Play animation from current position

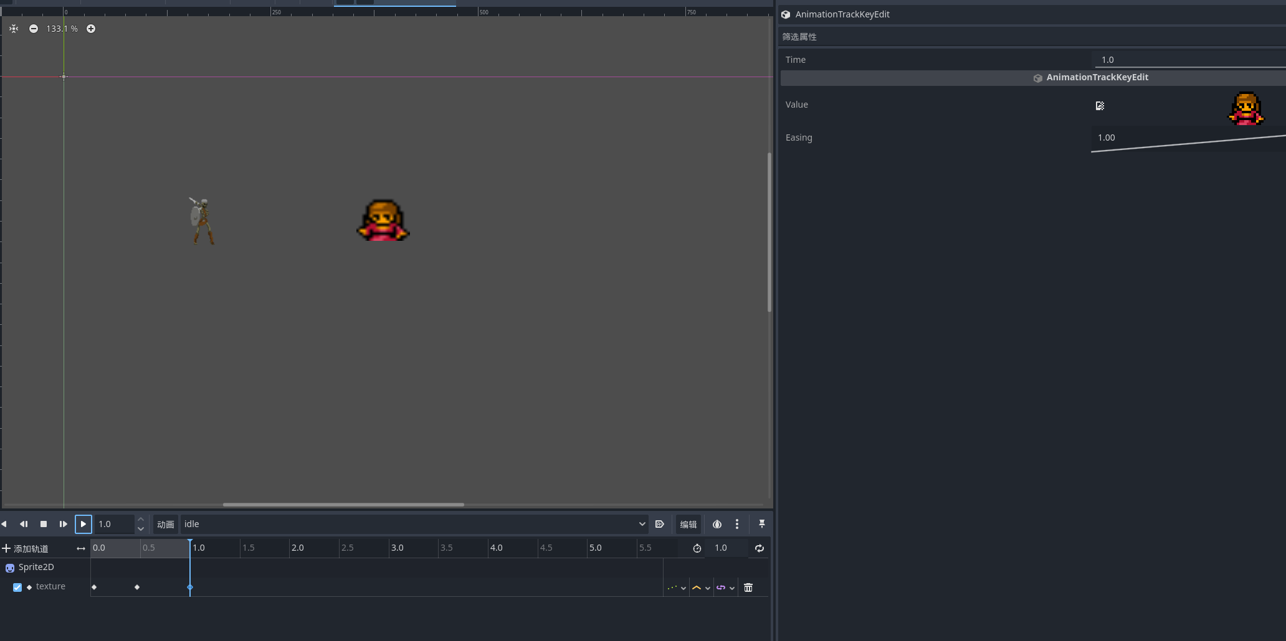[83, 524]
